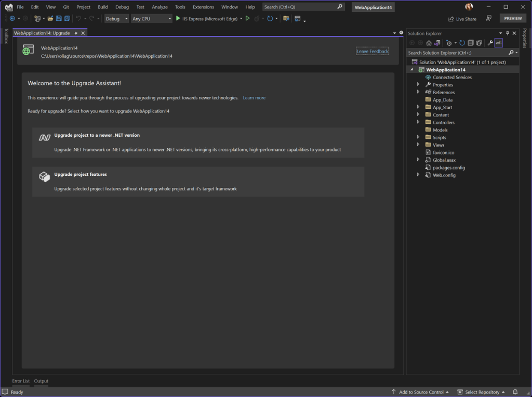The image size is (532, 397).
Task: Click the Navigate Backward arrow icon
Action: [x=12, y=18]
